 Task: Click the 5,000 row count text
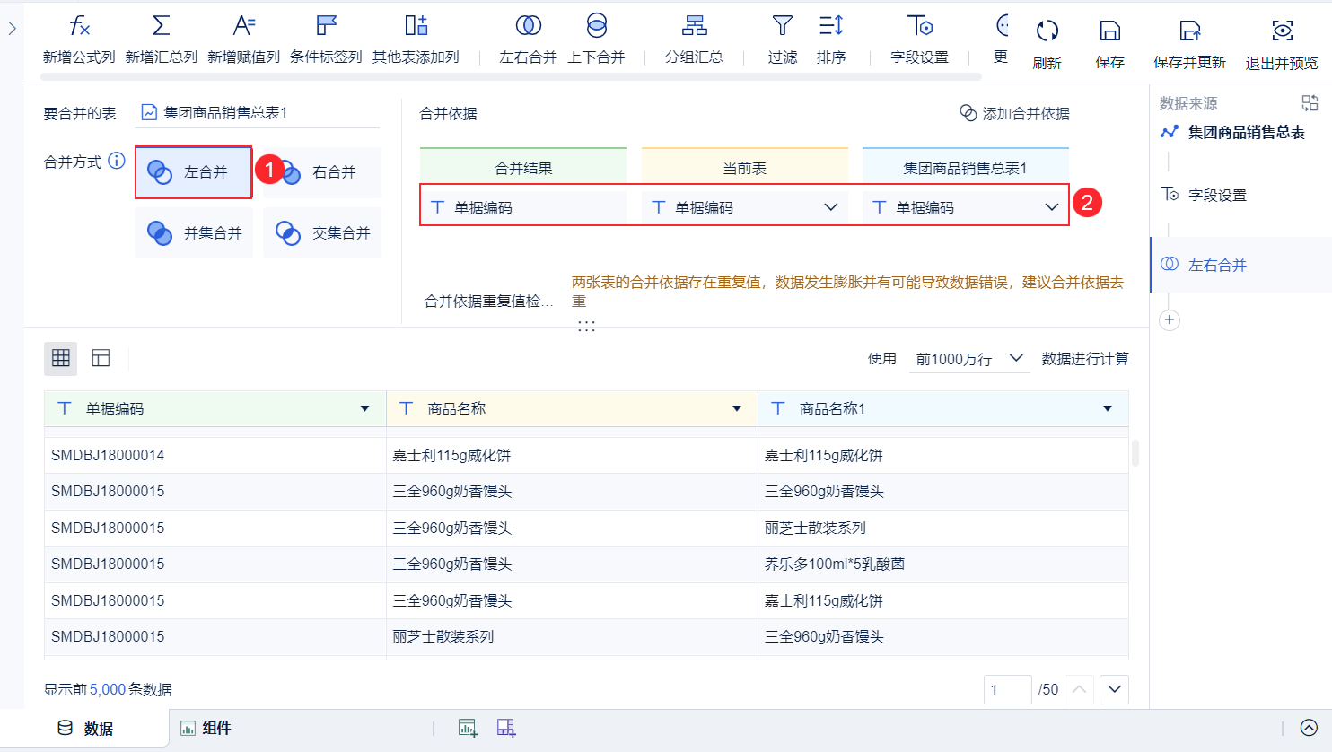coord(108,689)
